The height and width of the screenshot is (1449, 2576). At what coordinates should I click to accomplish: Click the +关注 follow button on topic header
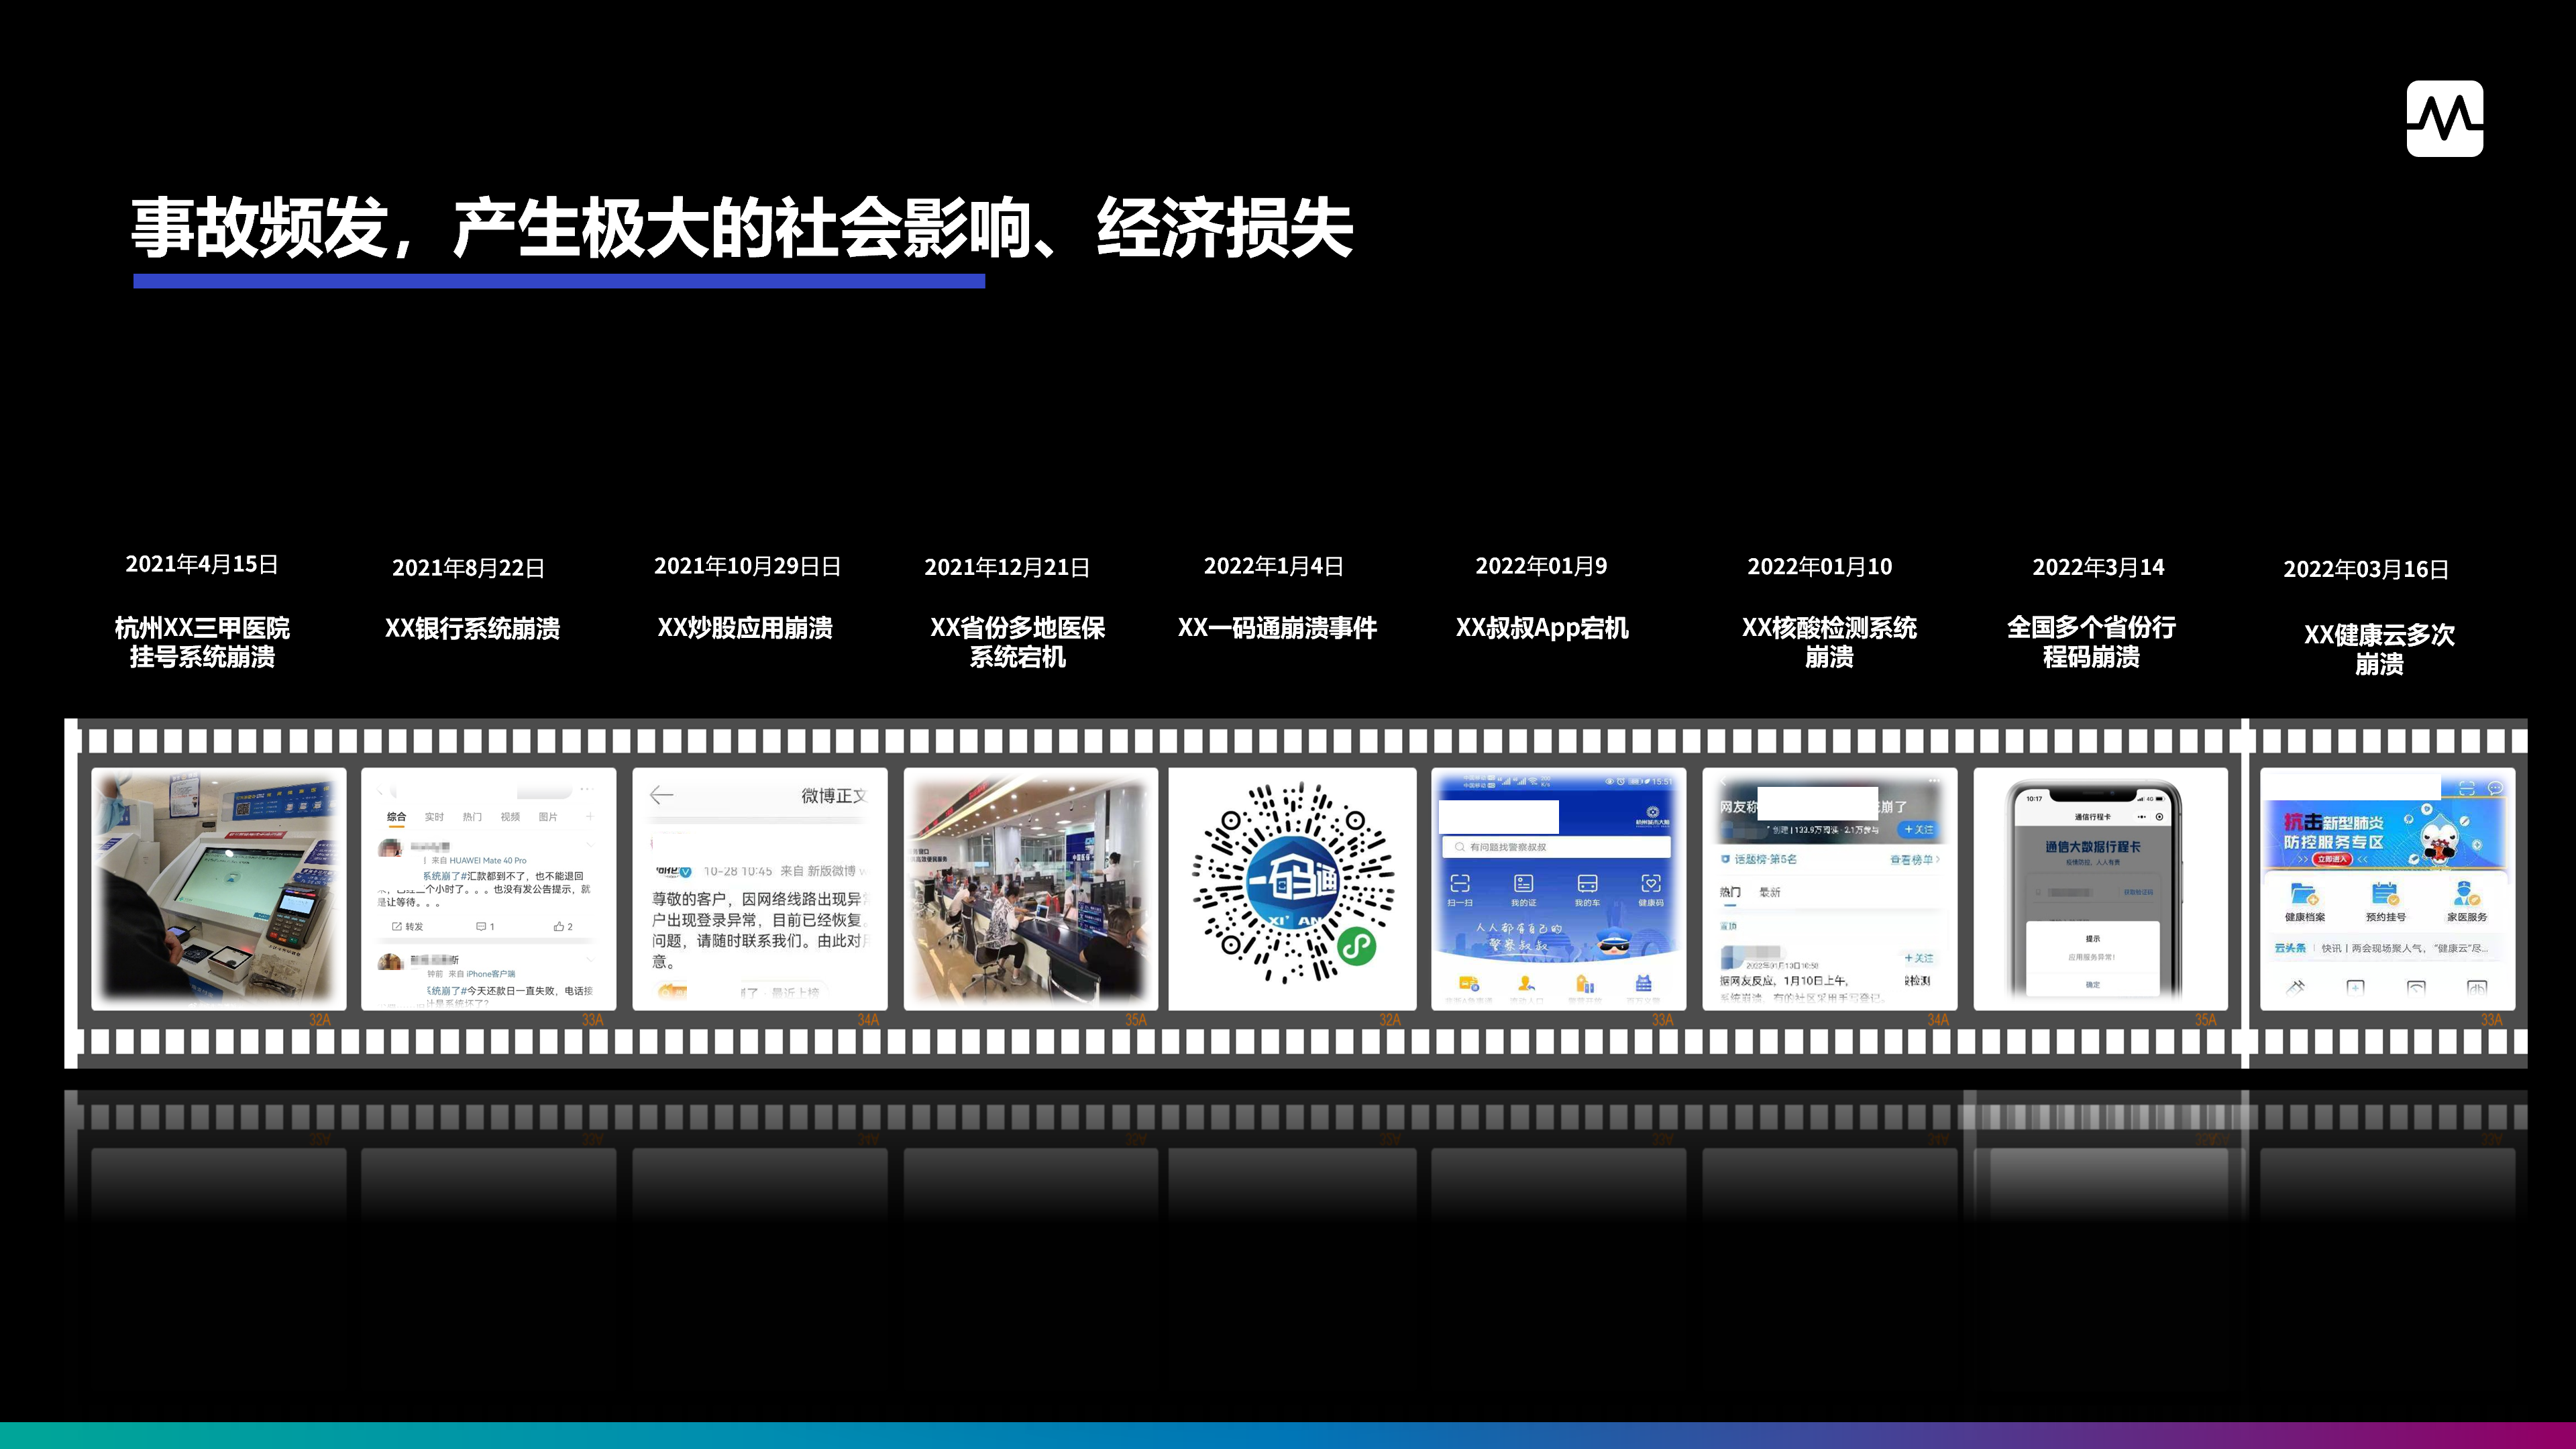(1918, 830)
